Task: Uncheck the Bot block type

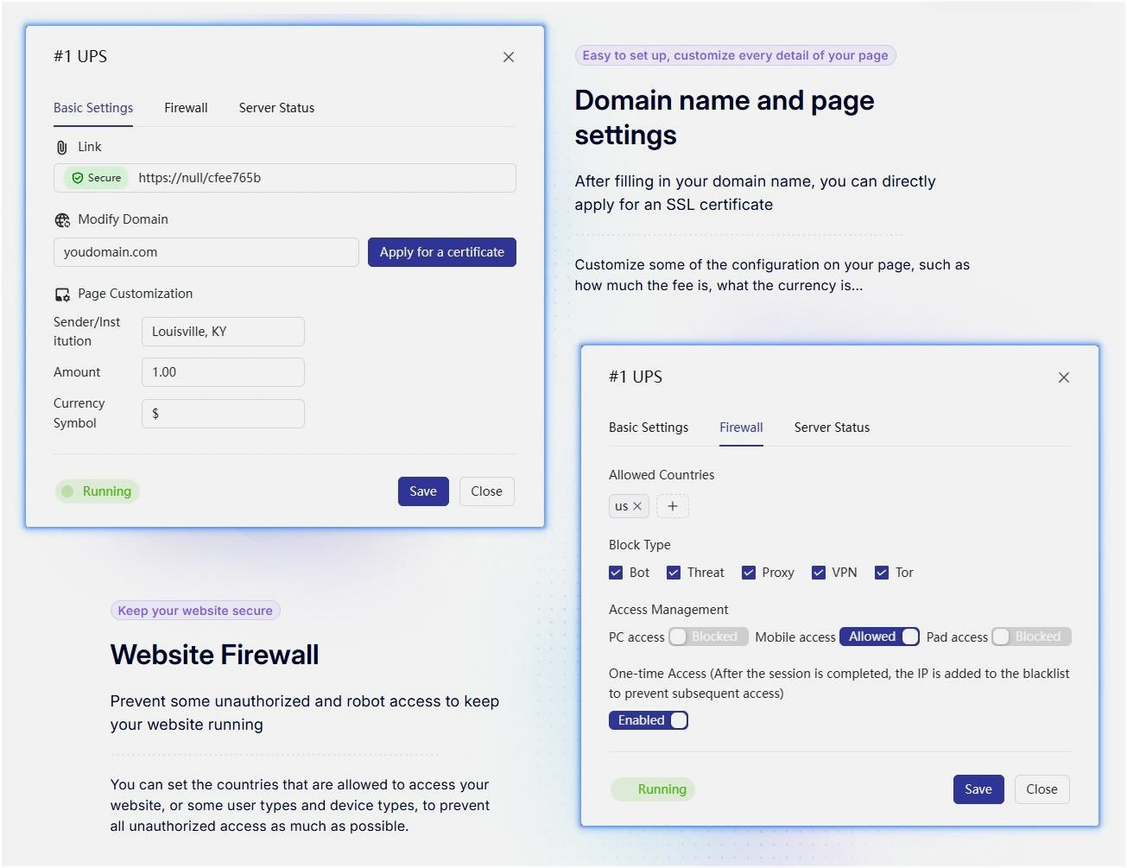Action: (x=616, y=573)
